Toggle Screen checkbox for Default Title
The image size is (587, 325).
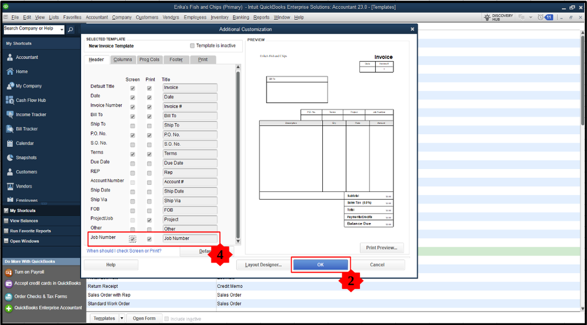pos(132,88)
